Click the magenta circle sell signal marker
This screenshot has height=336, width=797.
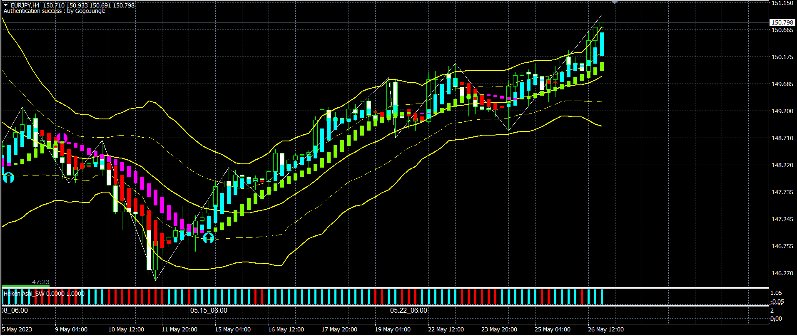62,138
